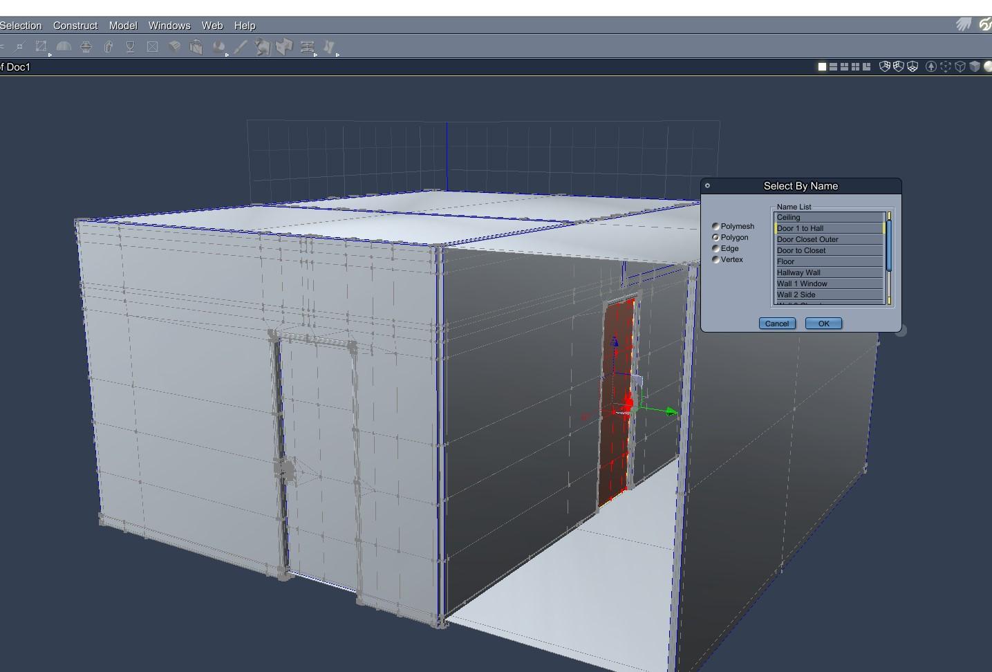Click the bottle-shaped toolbar icon

tap(109, 47)
